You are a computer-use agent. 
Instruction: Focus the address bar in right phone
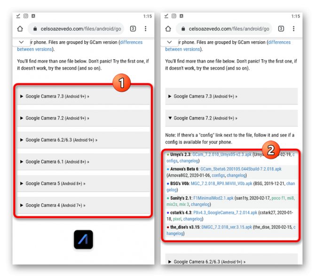[224, 29]
